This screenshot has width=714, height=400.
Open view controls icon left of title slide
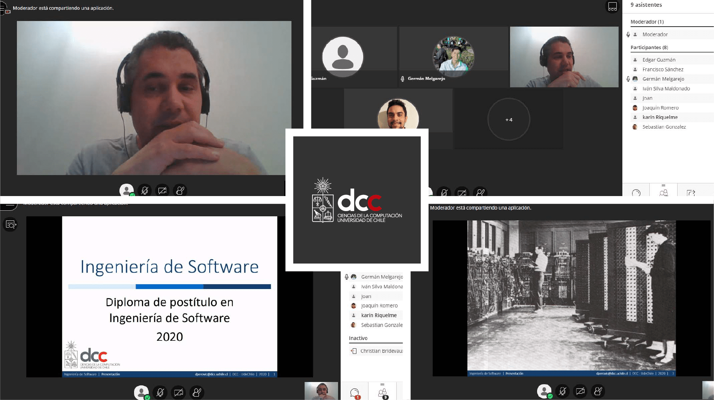click(x=10, y=225)
